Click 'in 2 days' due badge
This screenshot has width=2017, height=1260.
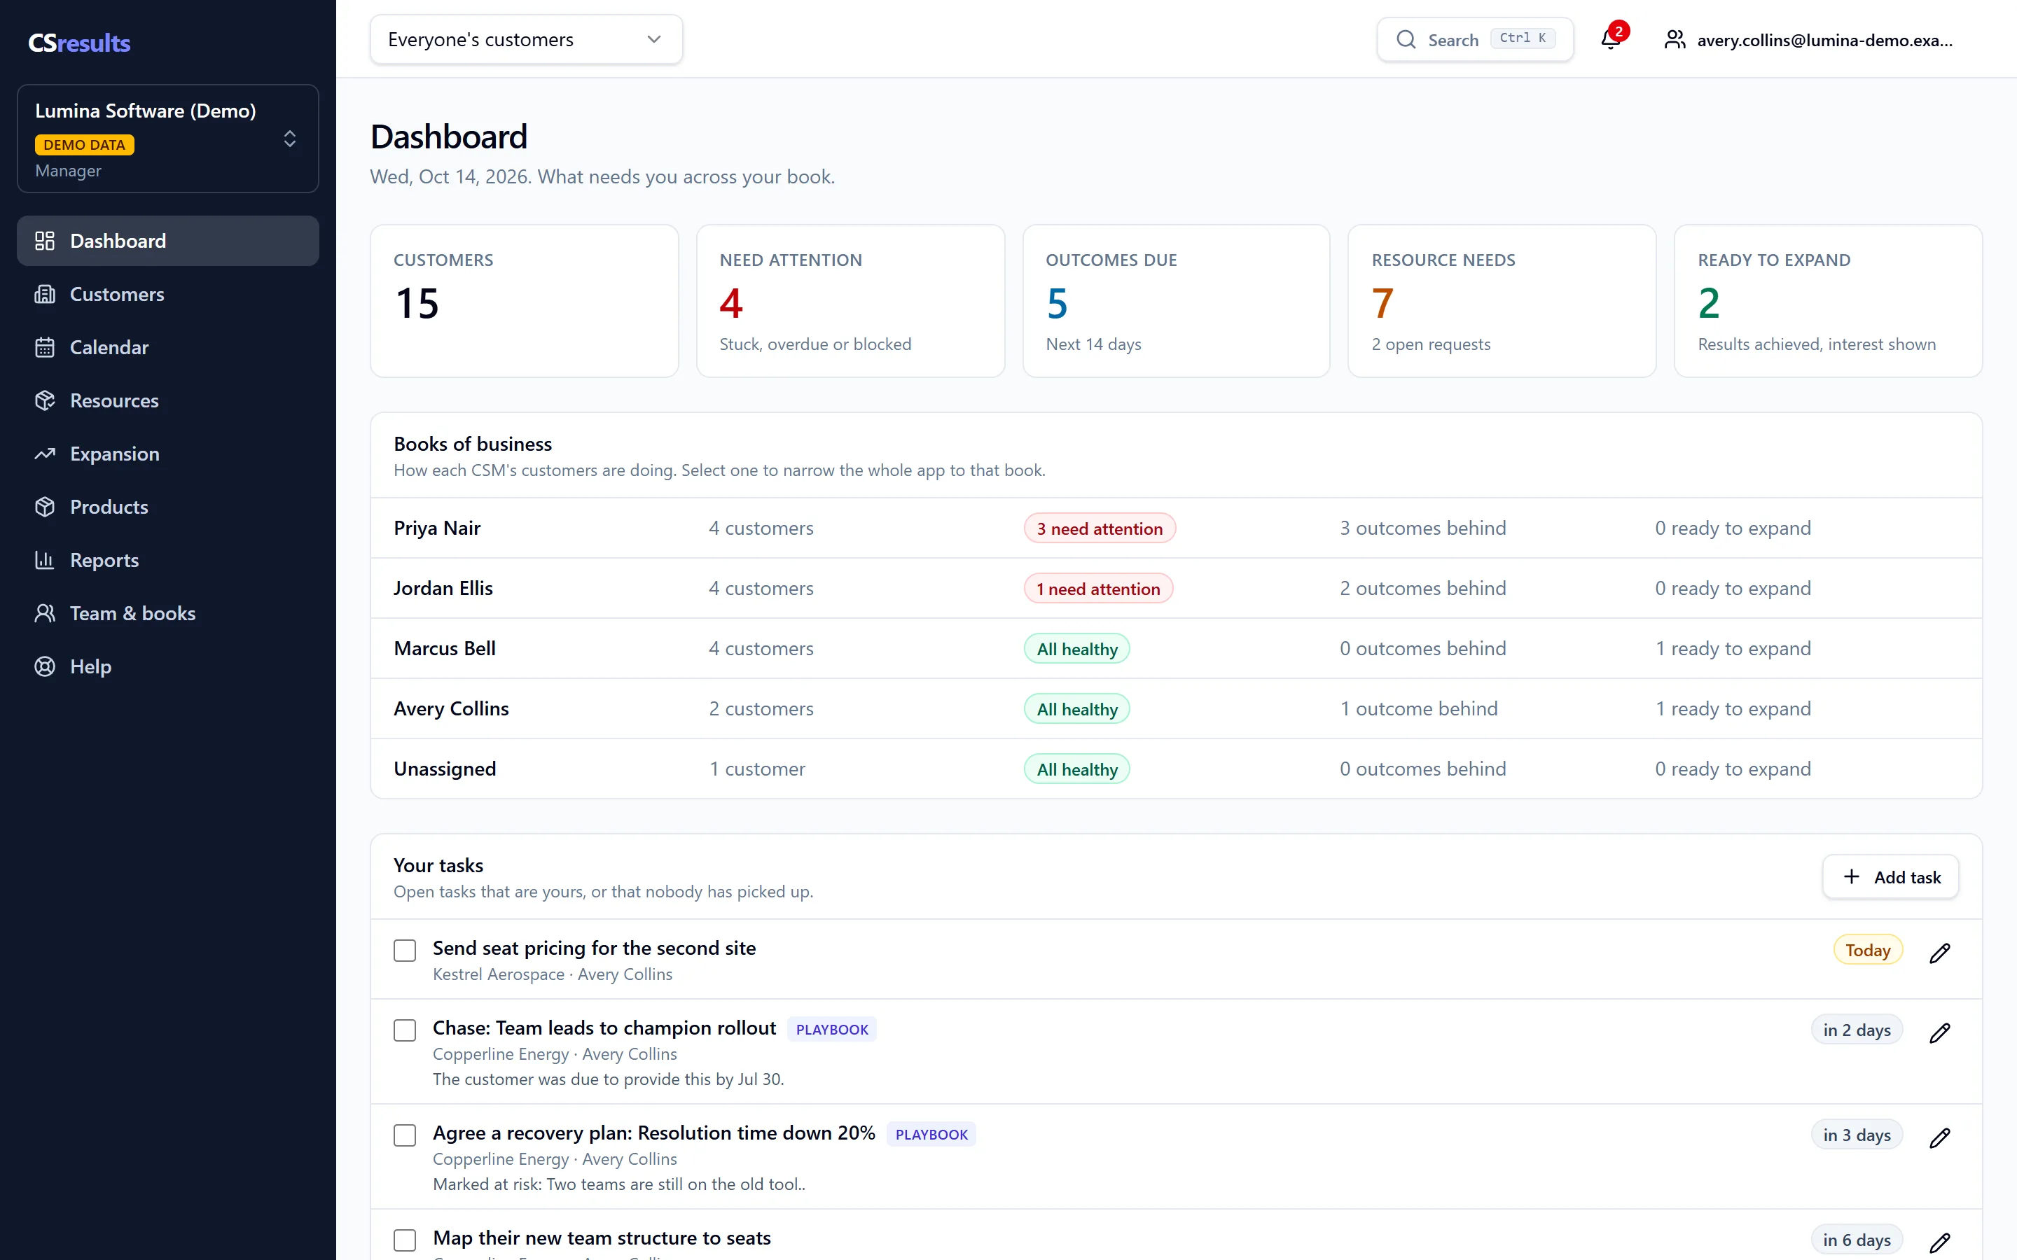tap(1857, 1030)
